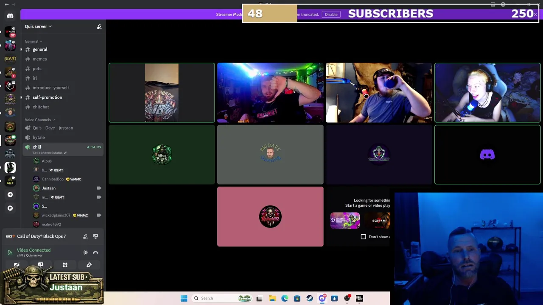Screen dimensions: 543x305
Task: Focus the pink skull avatar tile
Action: click(270, 216)
